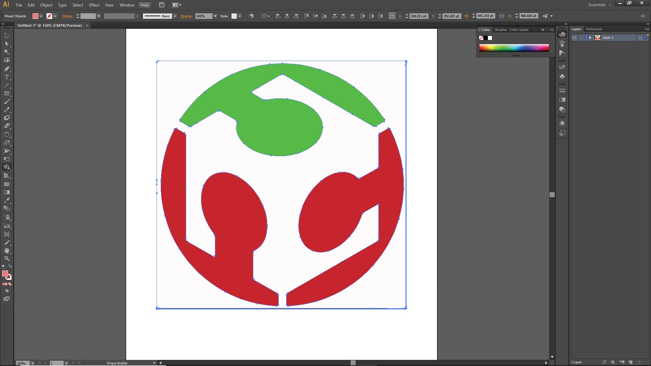Open the Effect menu

click(94, 5)
